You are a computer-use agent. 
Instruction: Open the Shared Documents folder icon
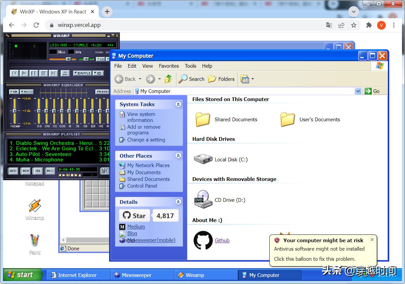(203, 119)
